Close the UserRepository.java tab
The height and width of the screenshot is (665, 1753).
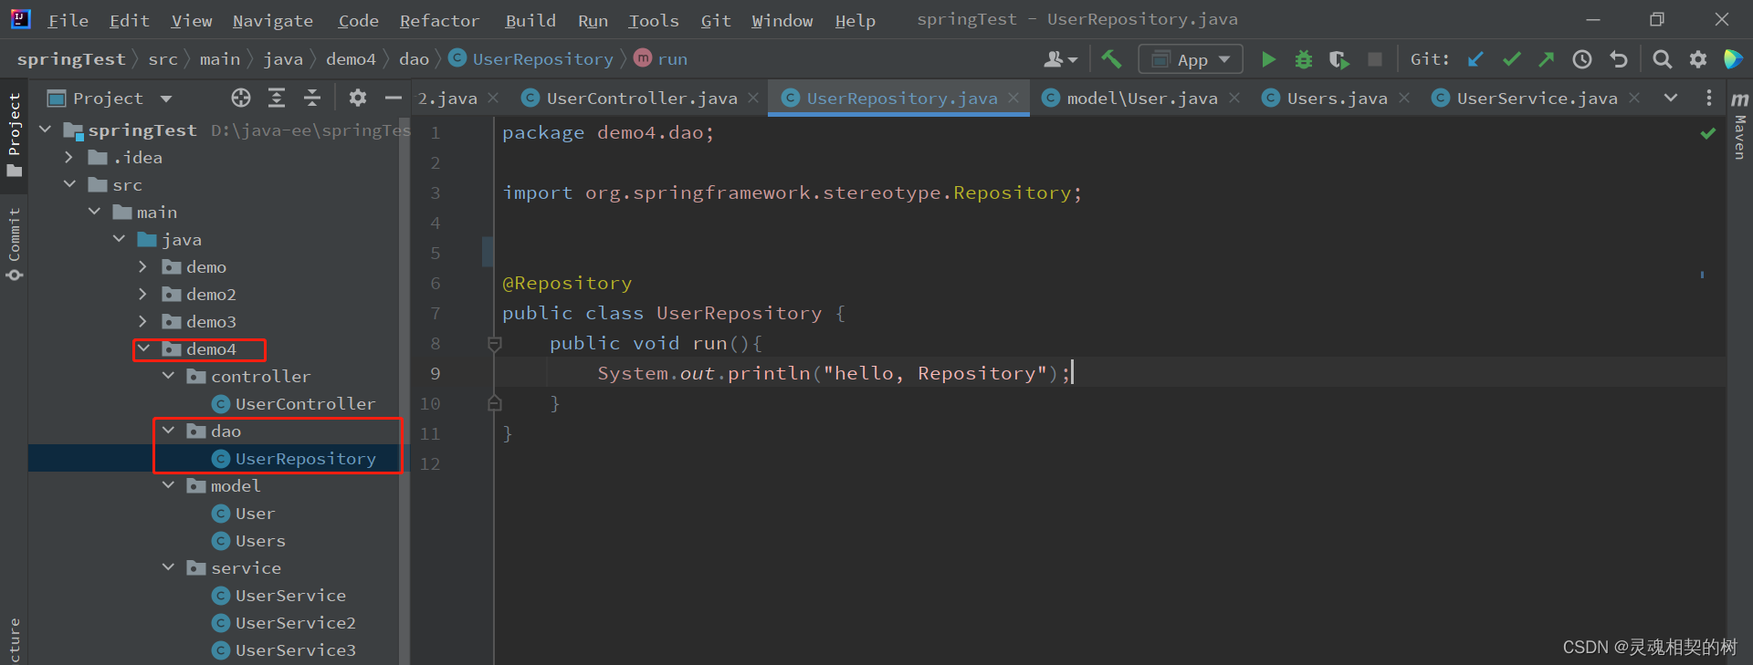click(1013, 98)
